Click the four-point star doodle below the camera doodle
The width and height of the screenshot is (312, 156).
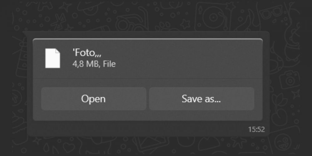[296, 94]
